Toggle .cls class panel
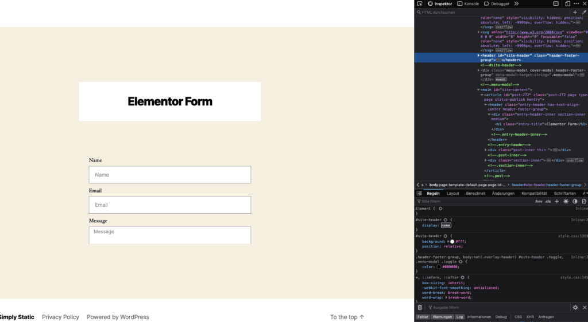This screenshot has height=322, width=588. 548,201
